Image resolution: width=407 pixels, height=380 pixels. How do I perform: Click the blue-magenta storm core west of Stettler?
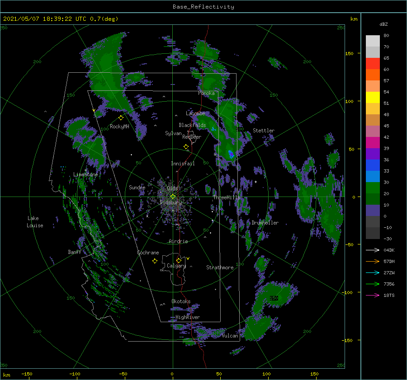[x=231, y=154]
